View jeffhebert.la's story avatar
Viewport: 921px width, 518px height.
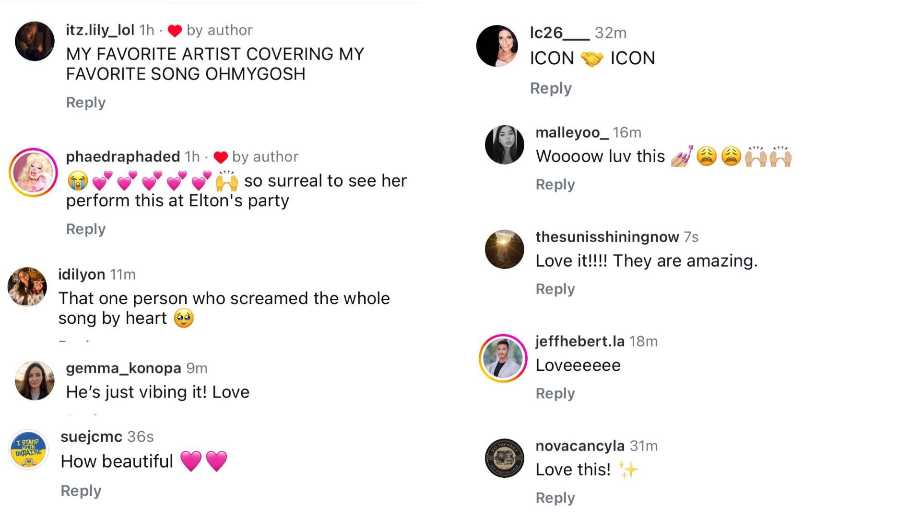(503, 358)
